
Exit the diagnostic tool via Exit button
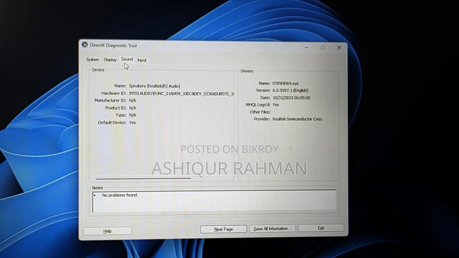(321, 228)
